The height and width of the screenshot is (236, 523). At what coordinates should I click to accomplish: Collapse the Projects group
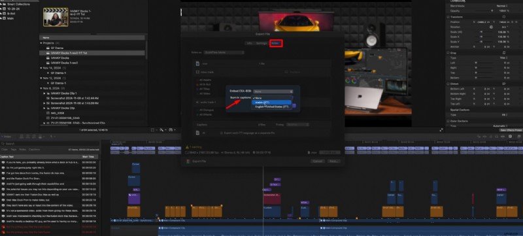pyautogui.click(x=41, y=43)
